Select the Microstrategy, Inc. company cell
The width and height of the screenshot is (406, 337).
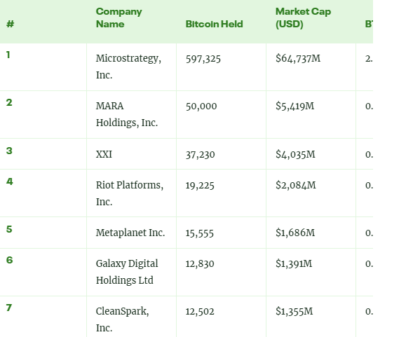click(128, 67)
